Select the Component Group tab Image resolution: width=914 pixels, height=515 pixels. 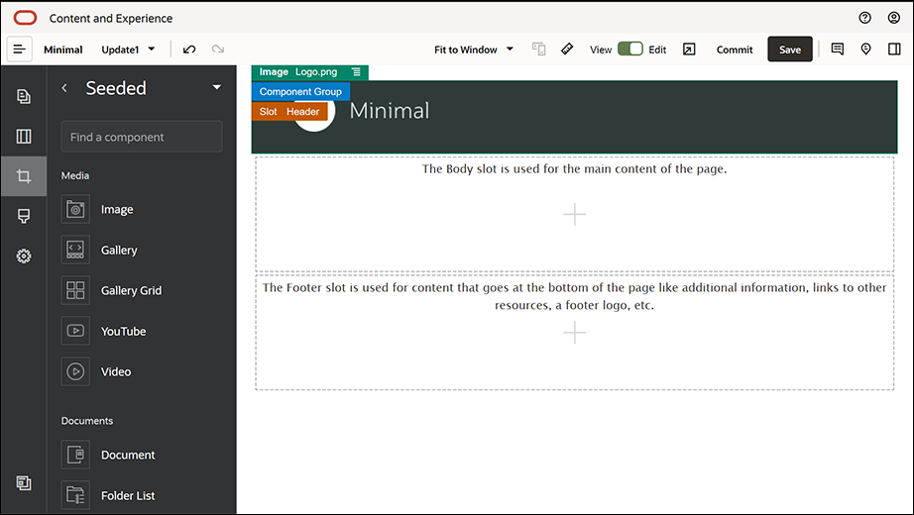[x=300, y=91]
